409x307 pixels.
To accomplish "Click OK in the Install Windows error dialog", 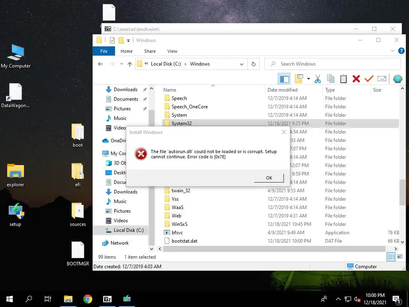I will pos(269,178).
